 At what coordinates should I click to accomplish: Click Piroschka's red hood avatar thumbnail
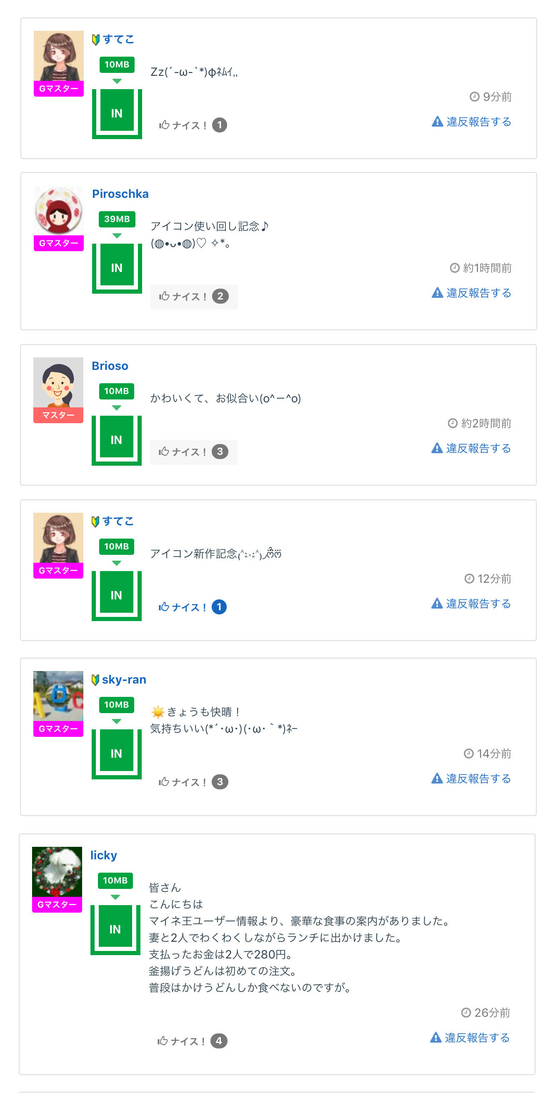59,211
